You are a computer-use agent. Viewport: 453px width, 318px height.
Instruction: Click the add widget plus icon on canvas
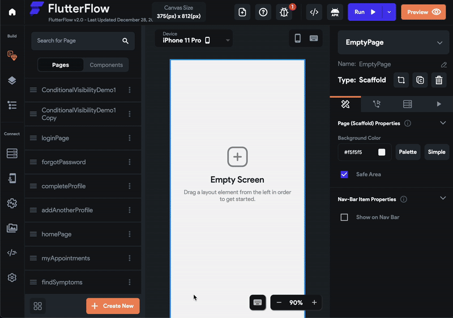click(237, 157)
